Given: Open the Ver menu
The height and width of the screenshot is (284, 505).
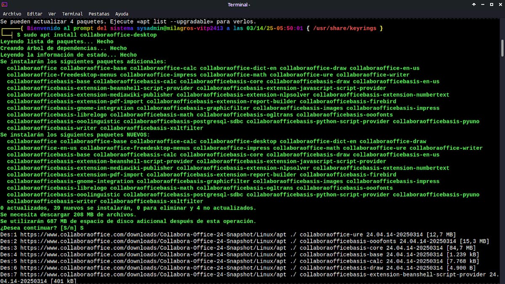Looking at the screenshot, I should (52, 14).
